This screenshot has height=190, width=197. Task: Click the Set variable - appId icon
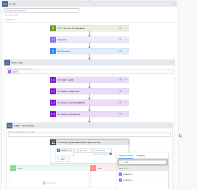(x=53, y=80)
